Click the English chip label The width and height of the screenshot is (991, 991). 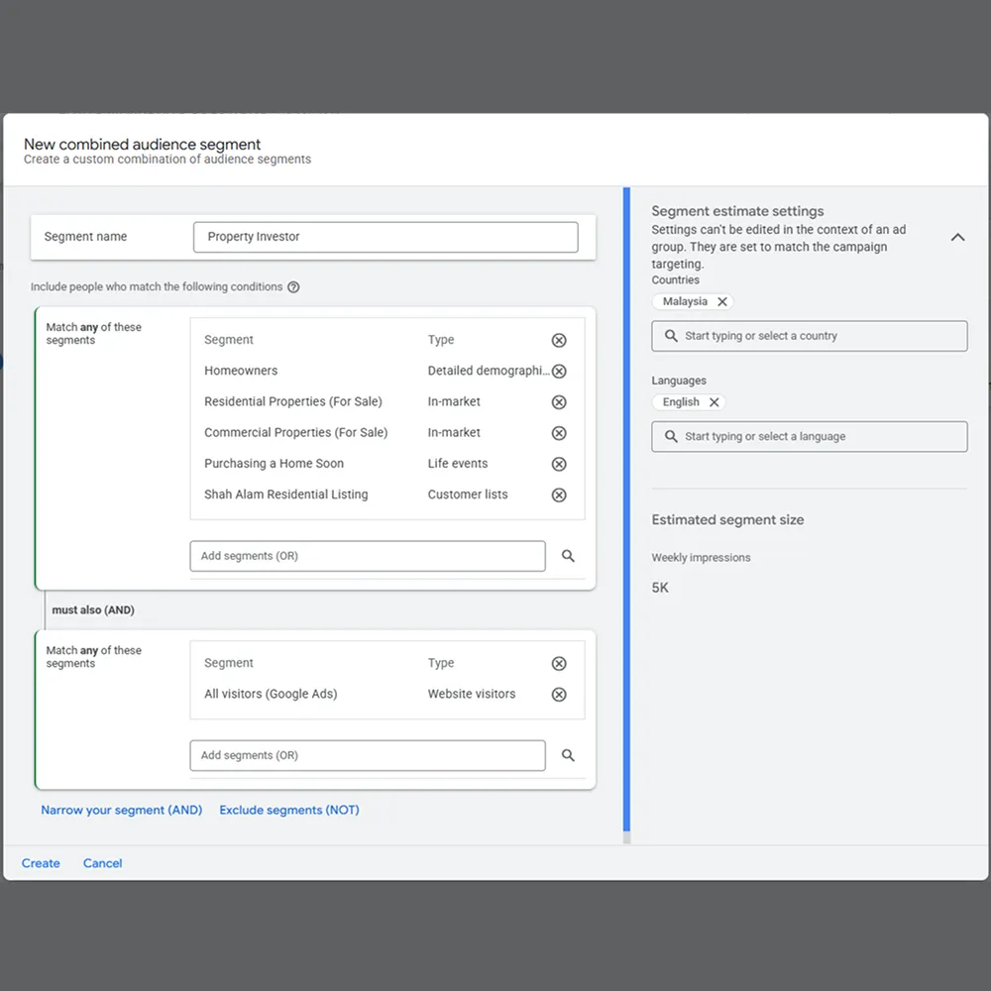(x=681, y=402)
